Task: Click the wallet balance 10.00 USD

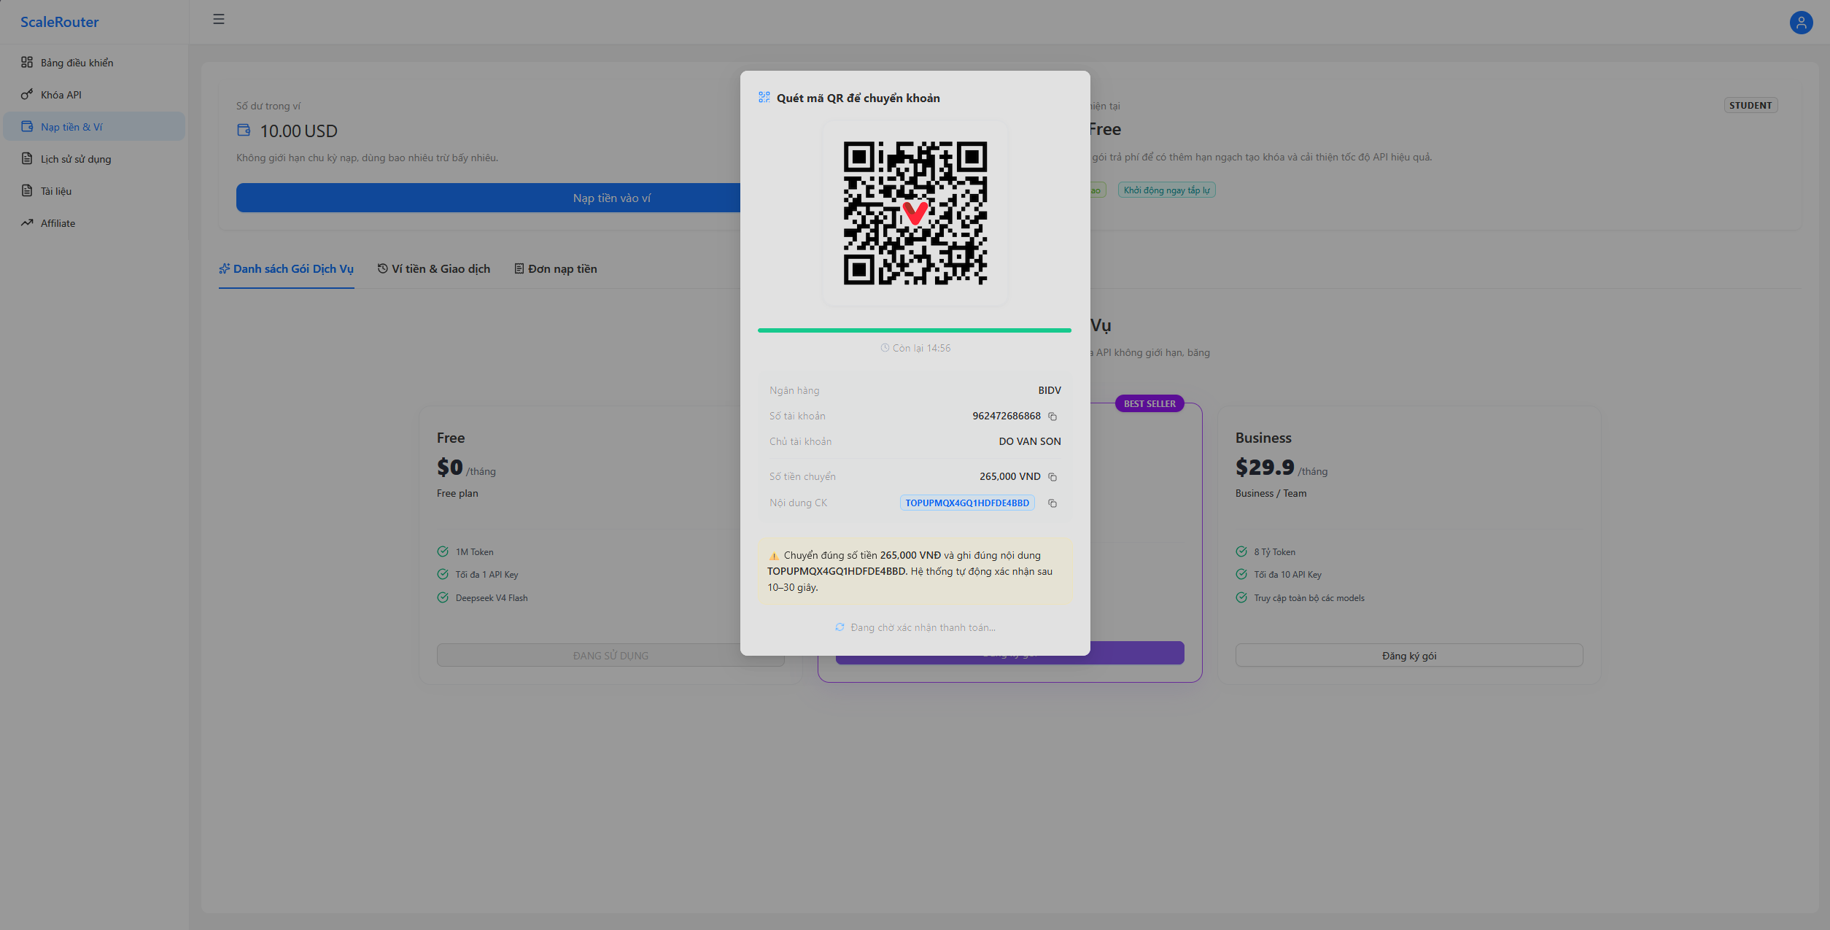Action: click(299, 131)
